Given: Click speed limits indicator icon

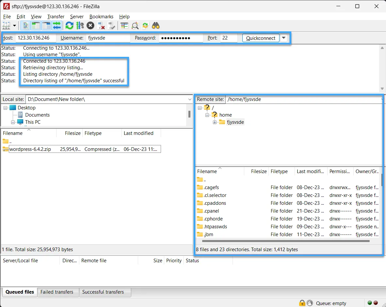Looking at the screenshot, I should 310,303.
